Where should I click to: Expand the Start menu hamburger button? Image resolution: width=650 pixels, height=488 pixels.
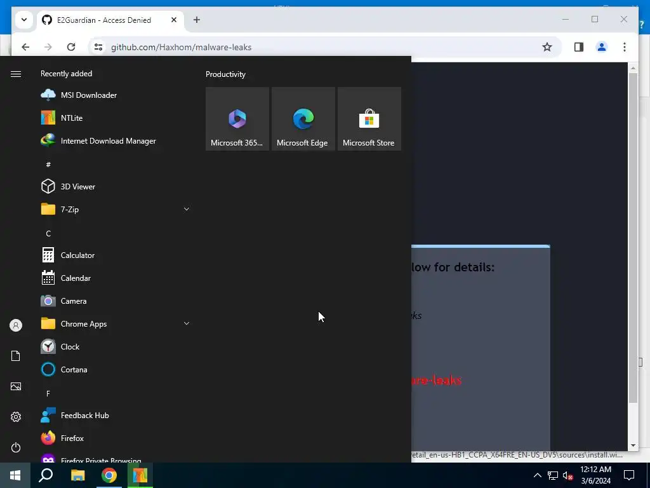tap(16, 74)
